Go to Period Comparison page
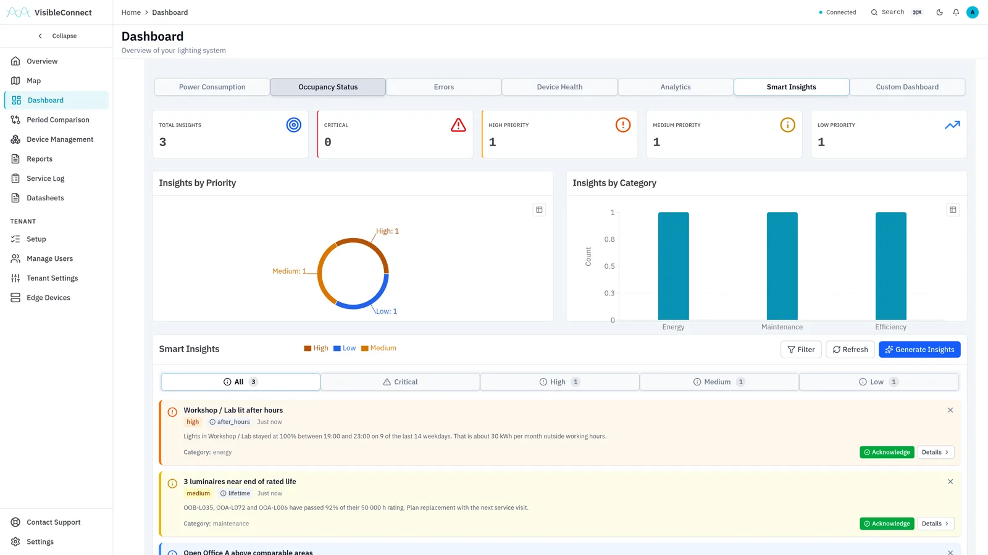The height and width of the screenshot is (555, 988). click(56, 120)
